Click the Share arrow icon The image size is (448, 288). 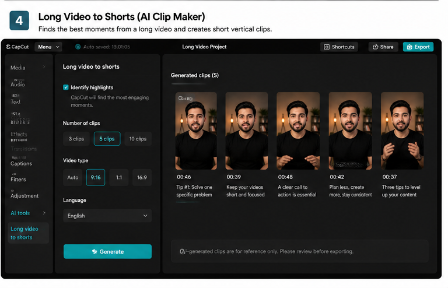click(376, 47)
